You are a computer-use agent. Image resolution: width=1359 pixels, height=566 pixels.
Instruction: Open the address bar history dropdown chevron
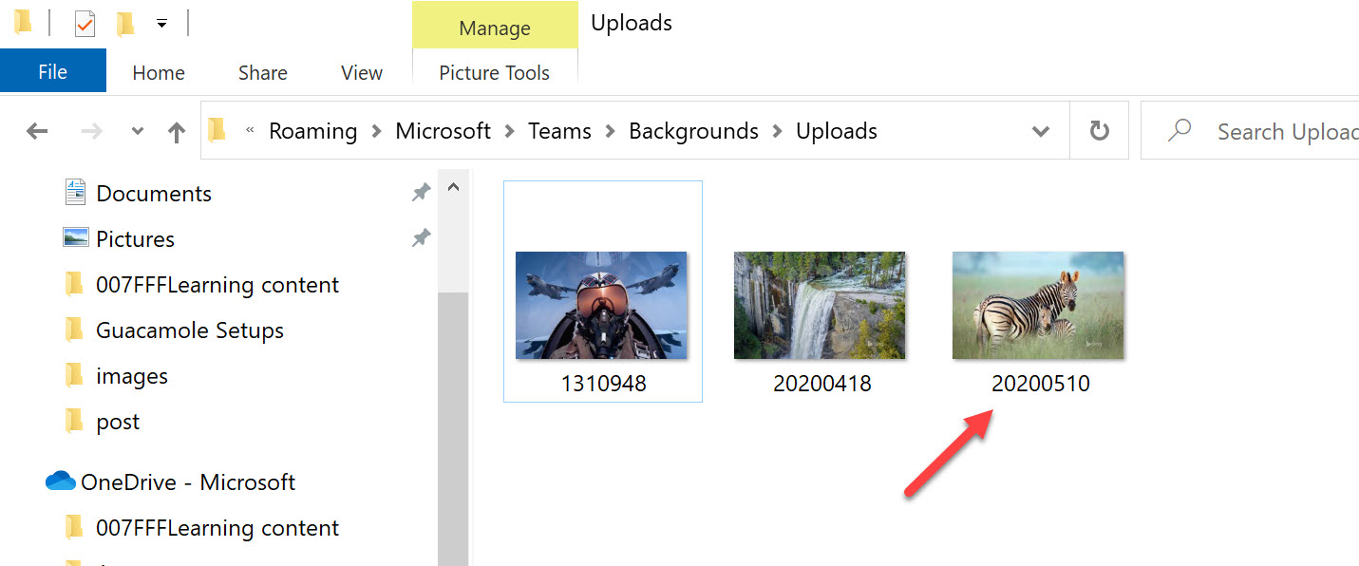click(1041, 130)
